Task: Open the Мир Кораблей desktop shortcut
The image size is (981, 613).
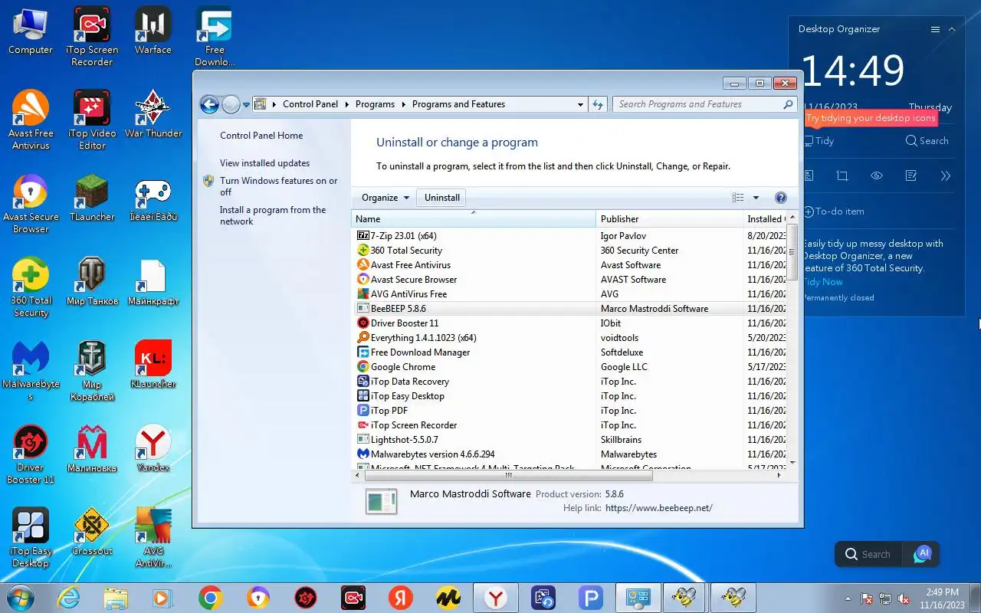Action: 92,372
